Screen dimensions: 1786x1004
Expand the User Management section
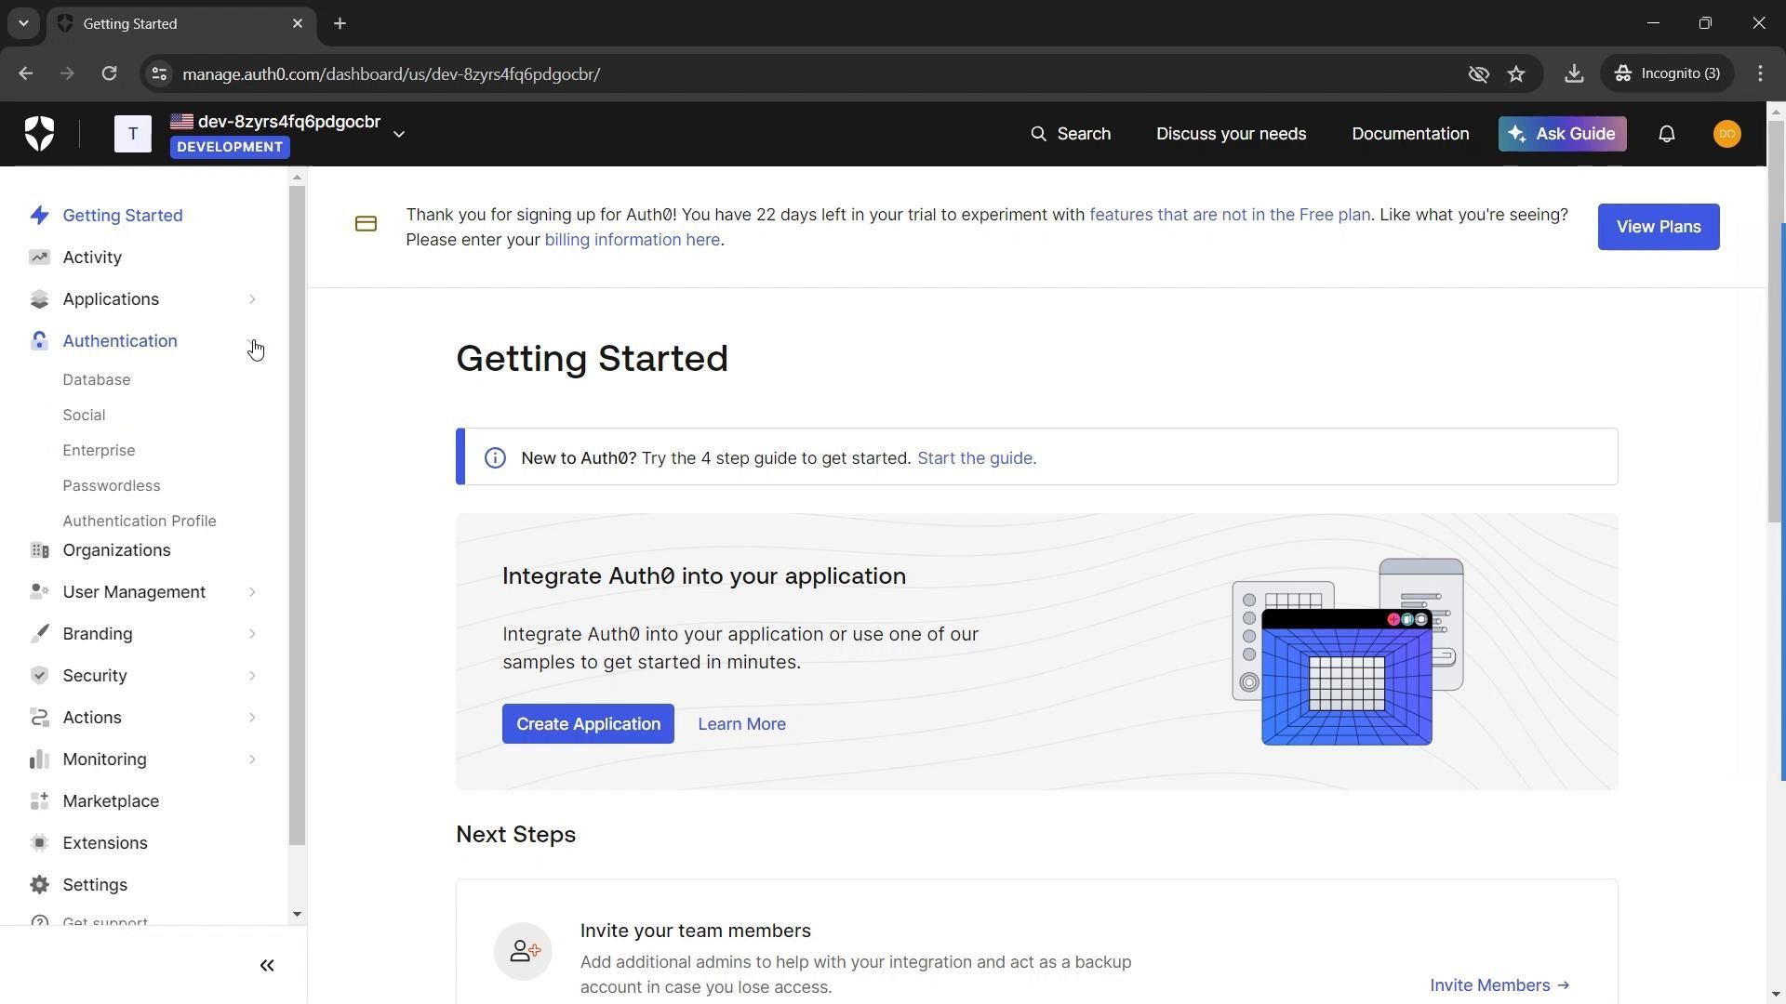click(x=252, y=592)
